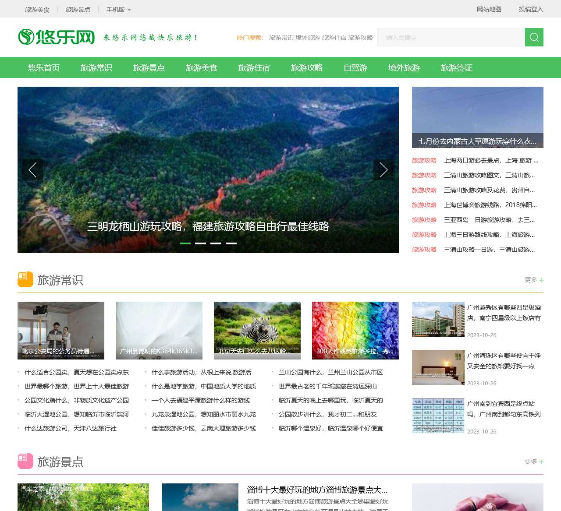
Task: Open the 网站地图 link
Action: click(489, 9)
